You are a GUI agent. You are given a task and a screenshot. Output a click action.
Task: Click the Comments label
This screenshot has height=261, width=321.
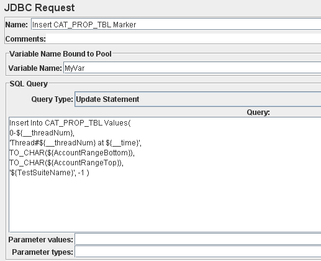coord(25,39)
